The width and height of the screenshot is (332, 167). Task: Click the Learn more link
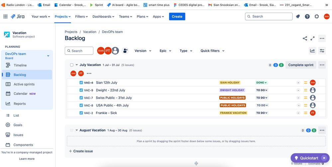27,159
